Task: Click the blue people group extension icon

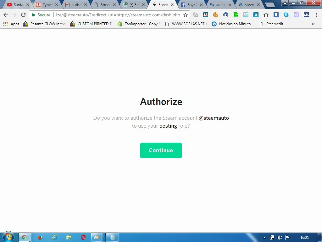Action: (x=306, y=15)
